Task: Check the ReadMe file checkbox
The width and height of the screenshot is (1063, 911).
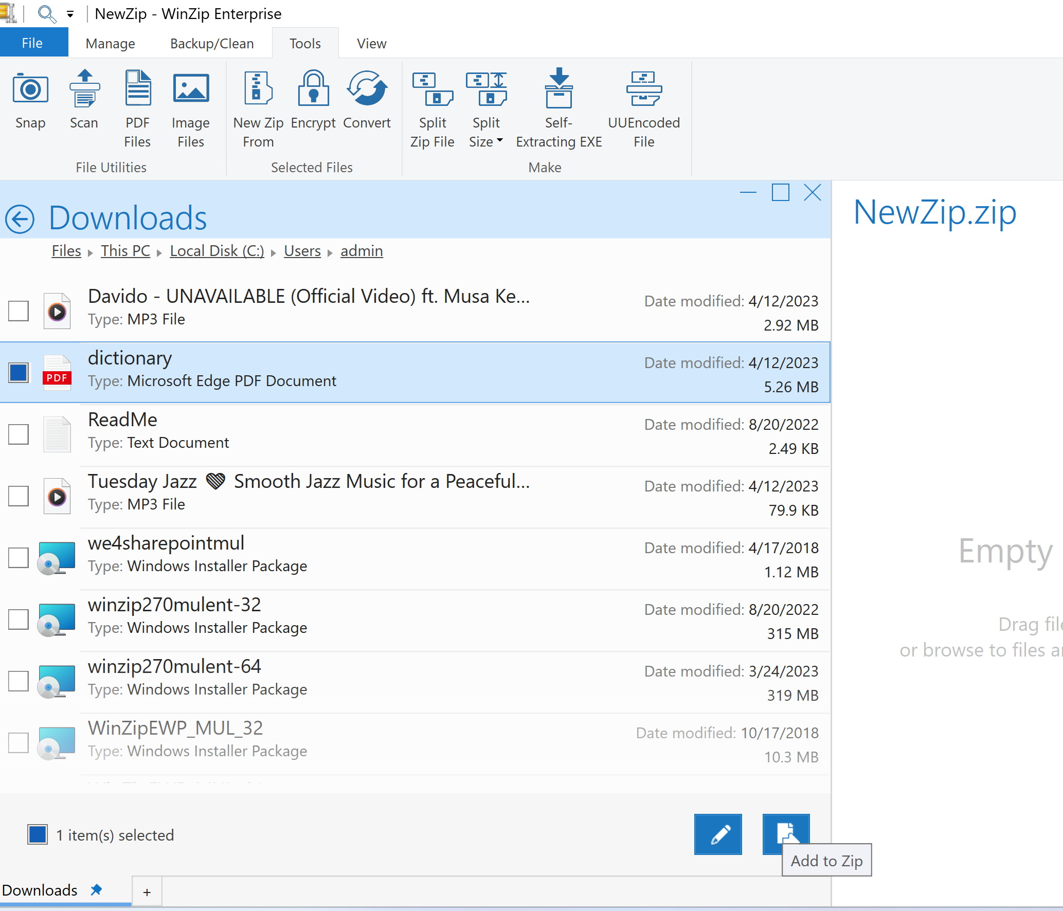Action: (19, 434)
